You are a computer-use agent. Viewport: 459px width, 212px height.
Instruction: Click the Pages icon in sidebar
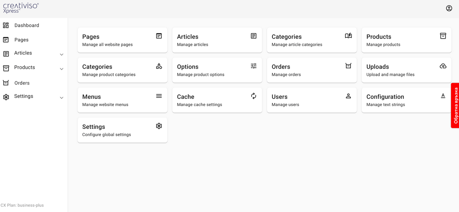(6, 40)
